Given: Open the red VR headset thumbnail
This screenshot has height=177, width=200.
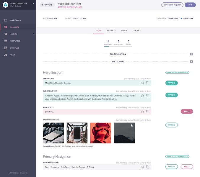Looking at the screenshot, I should point(101,133).
